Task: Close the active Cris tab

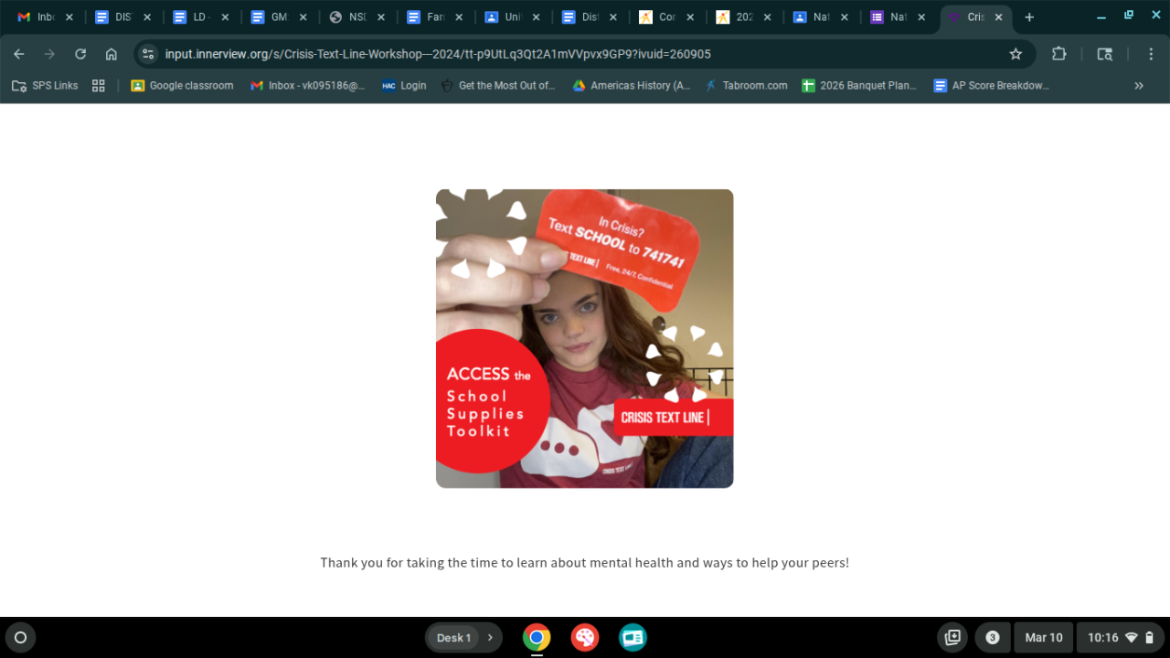Action: [x=999, y=17]
